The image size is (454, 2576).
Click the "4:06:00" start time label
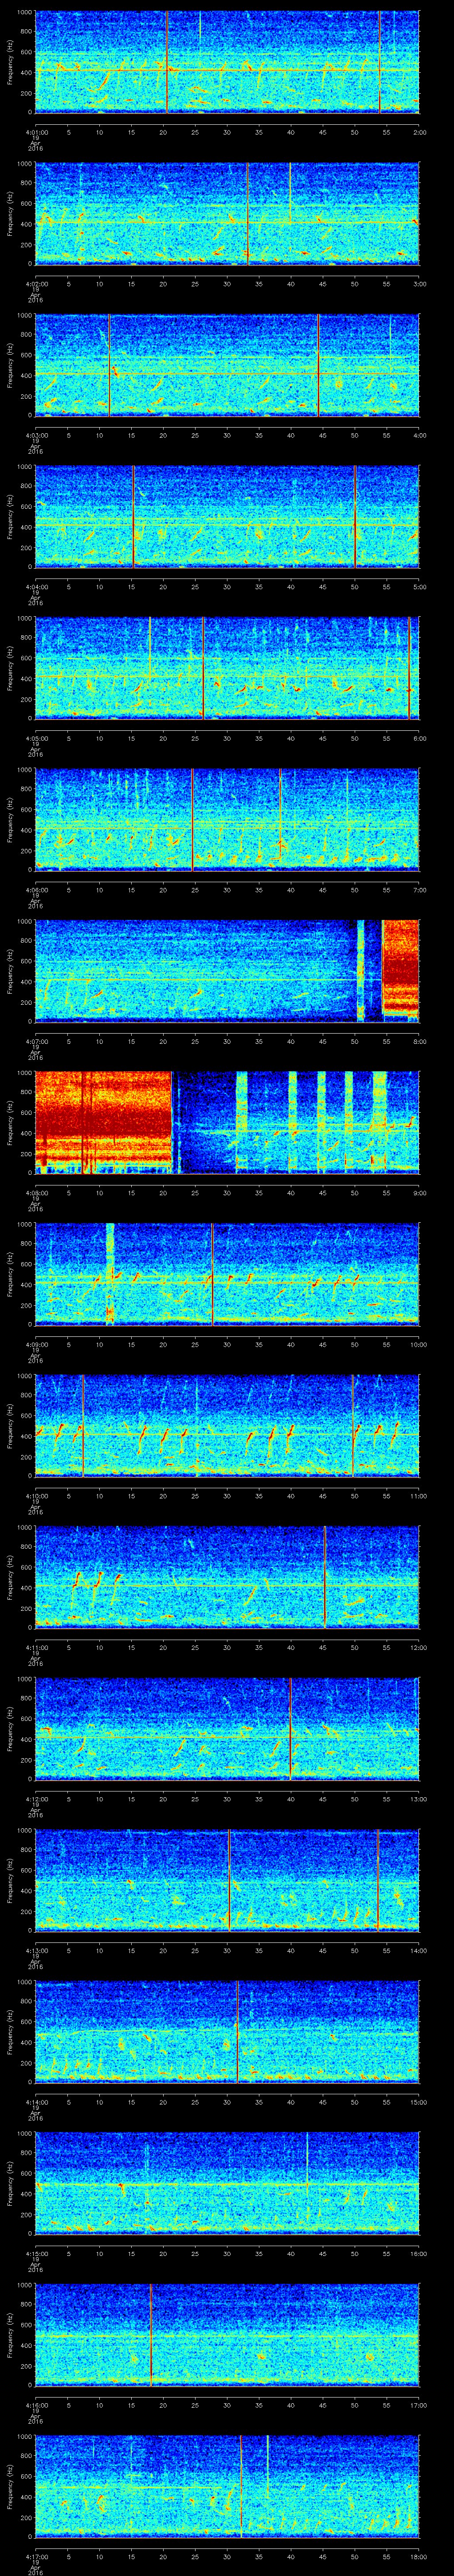(36, 890)
